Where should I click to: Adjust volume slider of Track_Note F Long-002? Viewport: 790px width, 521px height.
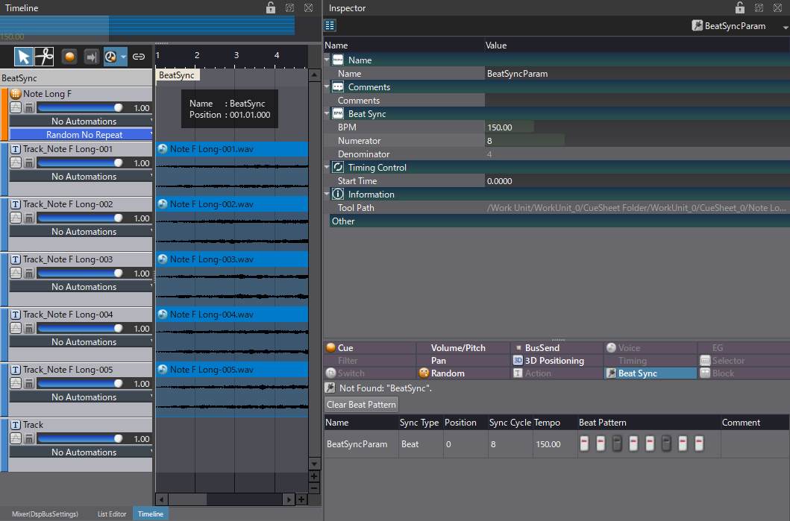pyautogui.click(x=80, y=218)
